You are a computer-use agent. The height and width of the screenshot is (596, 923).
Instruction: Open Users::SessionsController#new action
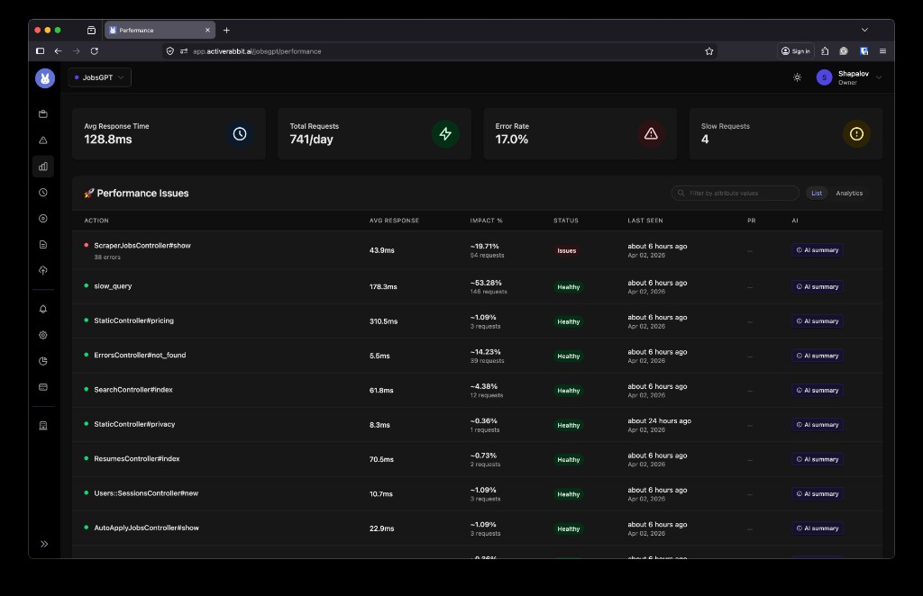pyautogui.click(x=146, y=493)
